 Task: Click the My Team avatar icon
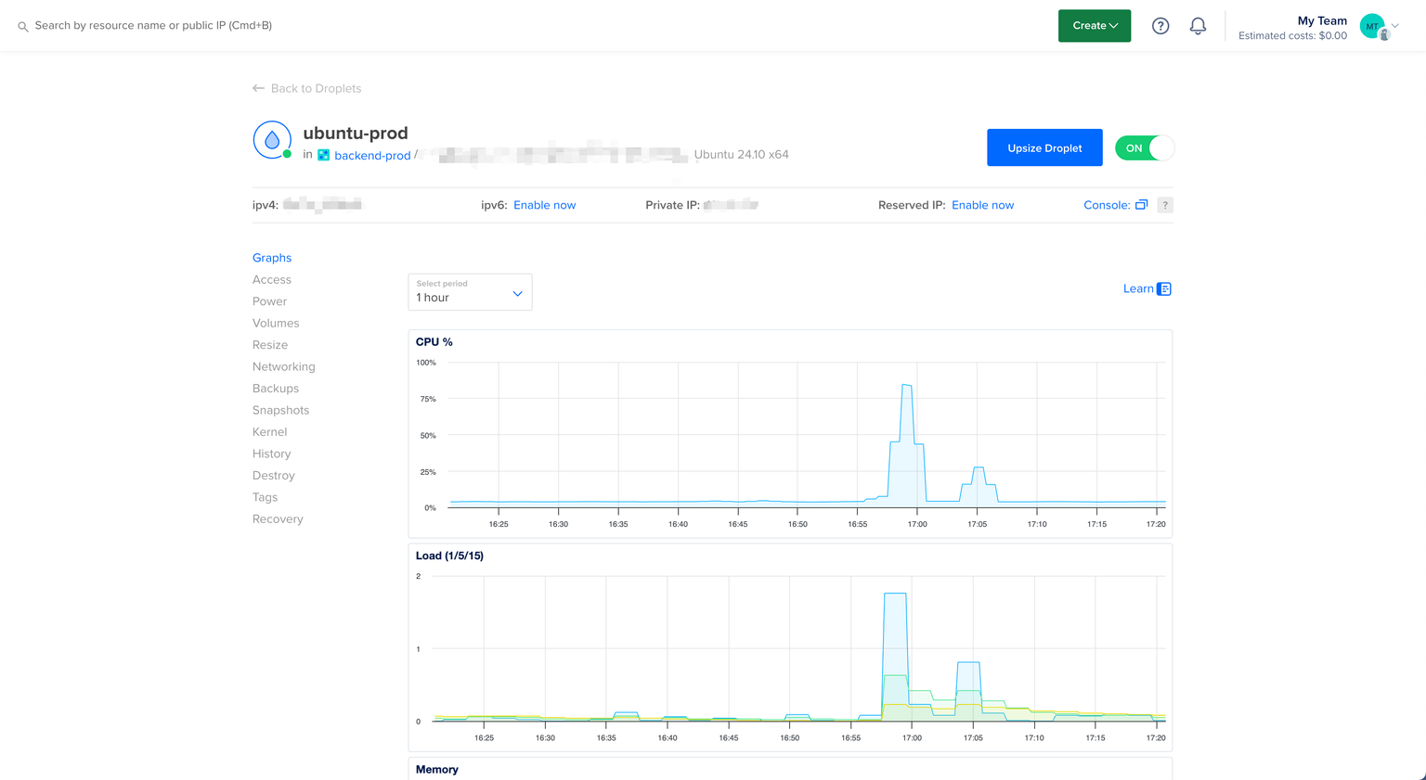[x=1373, y=26]
